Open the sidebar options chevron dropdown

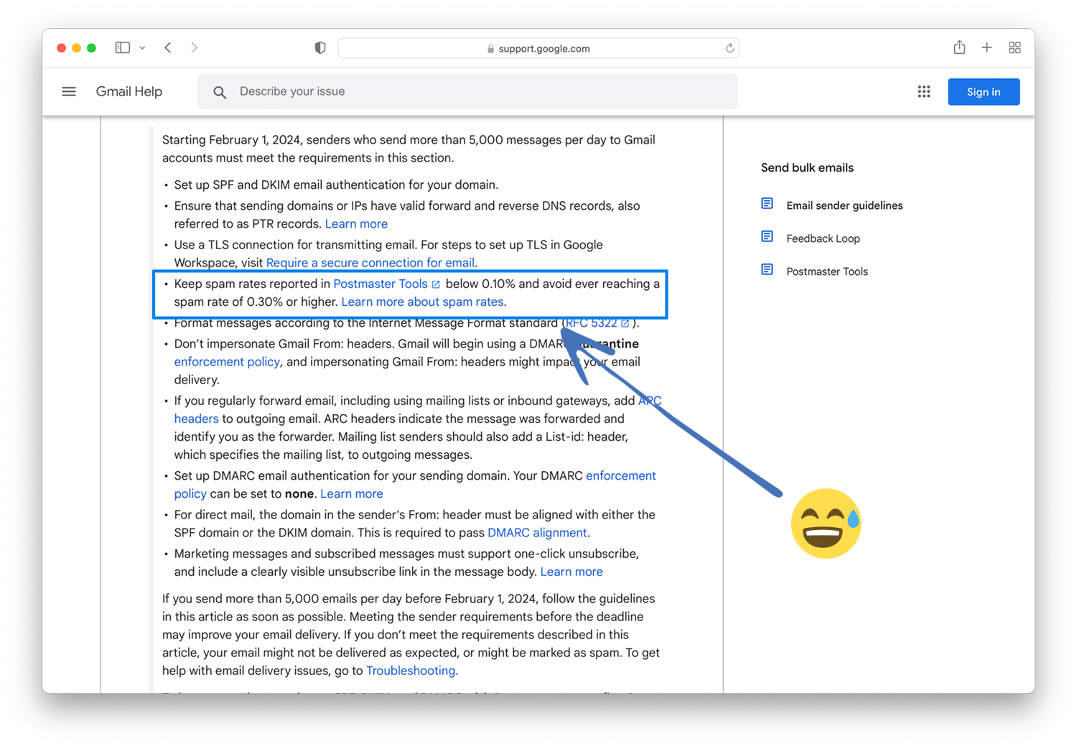[142, 47]
